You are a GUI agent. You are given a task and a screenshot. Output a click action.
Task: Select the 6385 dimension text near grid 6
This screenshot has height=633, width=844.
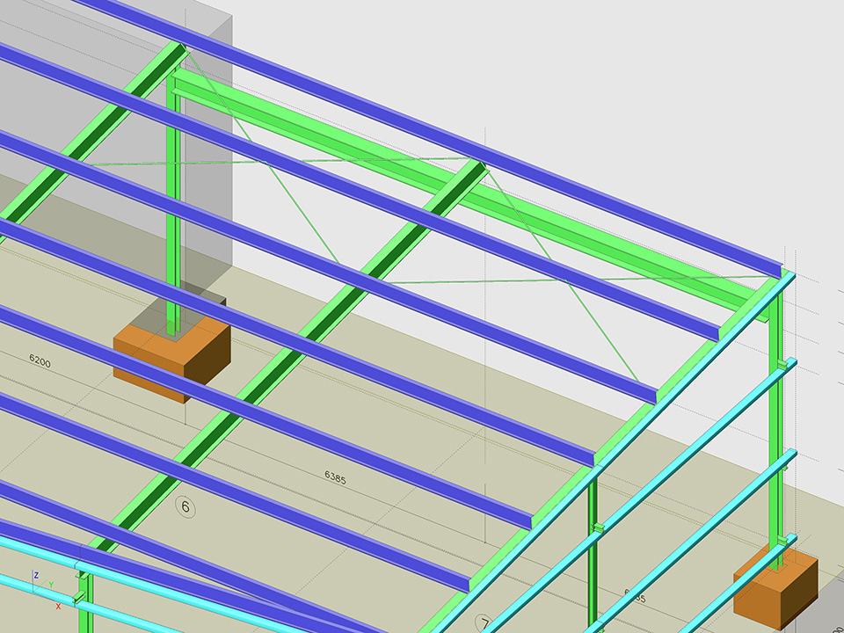[x=335, y=477]
